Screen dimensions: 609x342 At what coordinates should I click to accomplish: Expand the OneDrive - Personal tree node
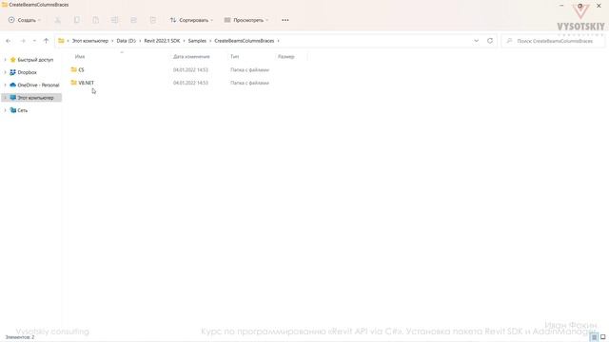pyautogui.click(x=5, y=85)
